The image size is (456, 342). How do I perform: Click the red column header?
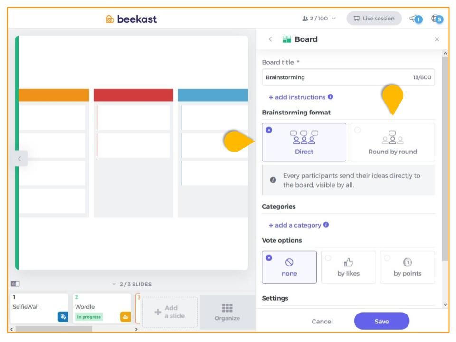133,95
